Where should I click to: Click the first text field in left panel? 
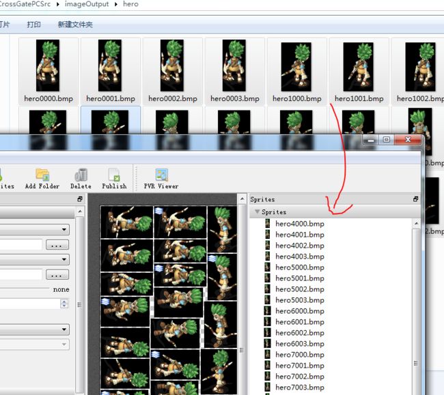[21, 245]
